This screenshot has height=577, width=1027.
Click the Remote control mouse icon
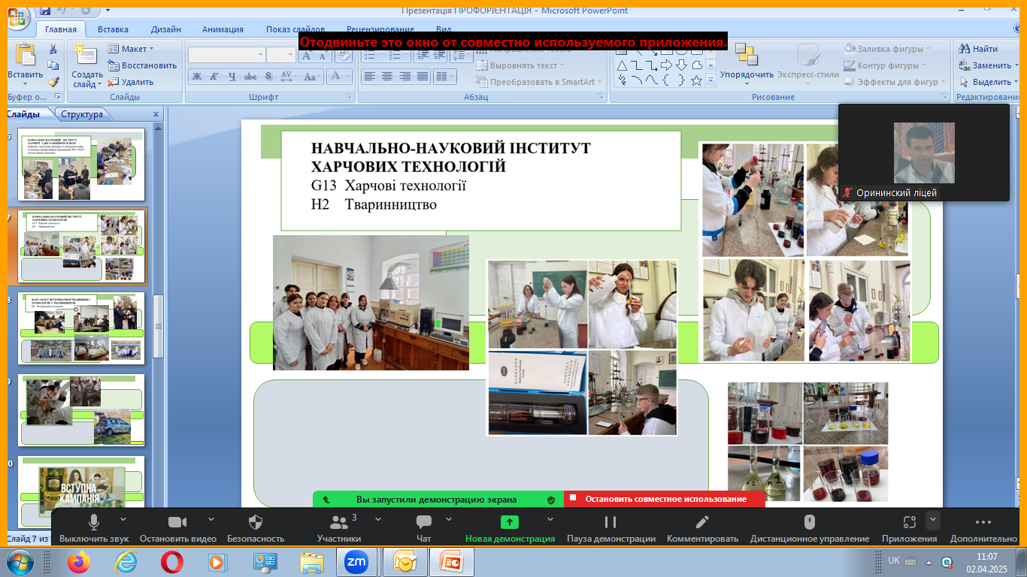pos(810,522)
